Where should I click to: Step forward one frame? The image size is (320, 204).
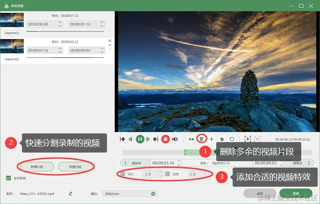coord(148,139)
